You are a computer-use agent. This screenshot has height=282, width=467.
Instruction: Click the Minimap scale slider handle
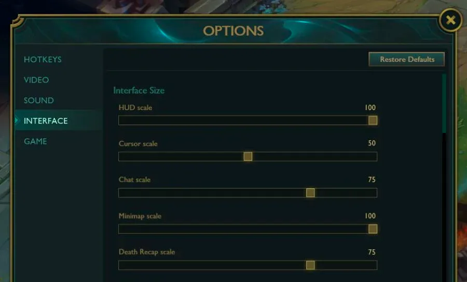click(x=373, y=229)
